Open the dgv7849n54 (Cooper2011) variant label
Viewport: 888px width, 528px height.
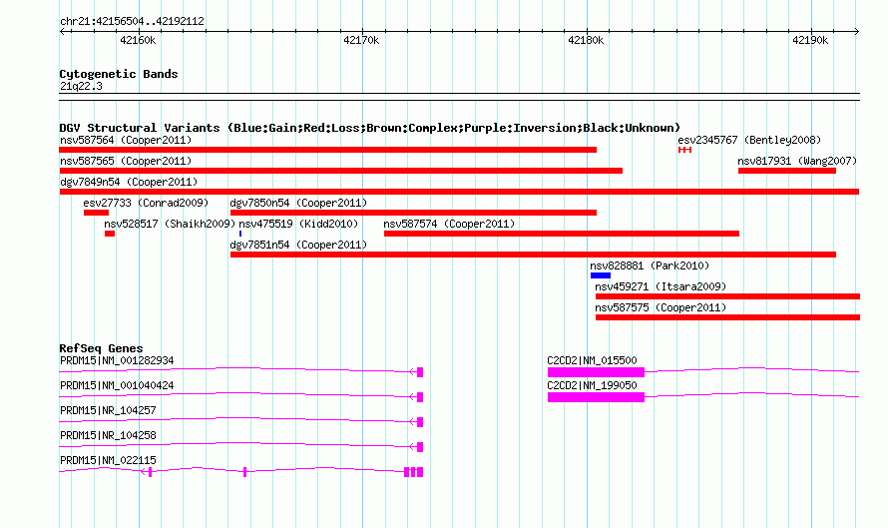129,182
